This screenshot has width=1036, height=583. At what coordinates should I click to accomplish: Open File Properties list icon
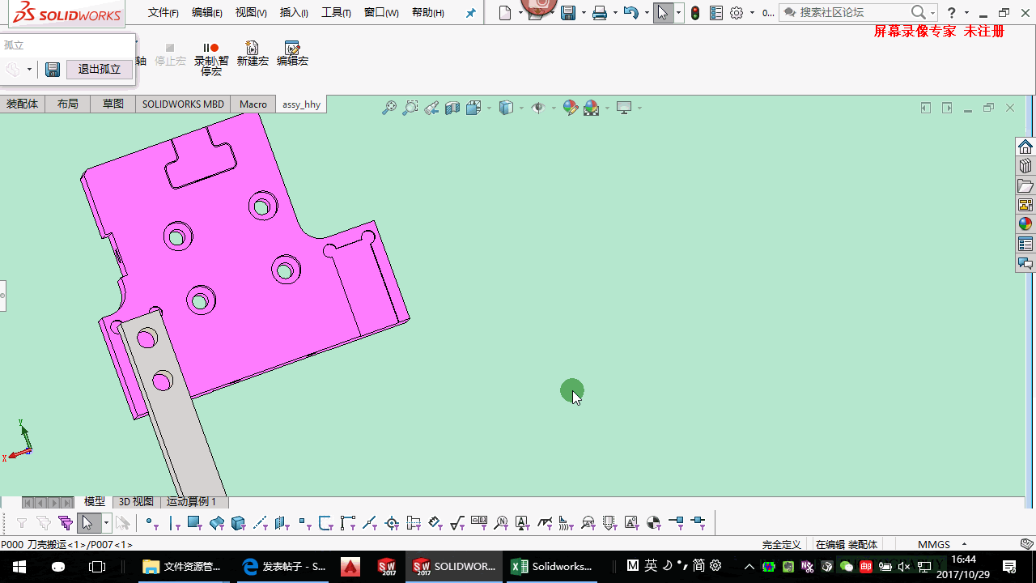tap(715, 13)
